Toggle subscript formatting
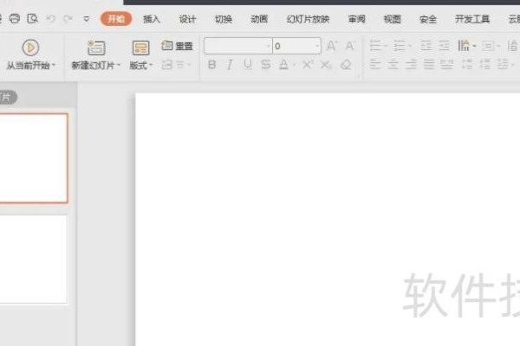This screenshot has height=346, width=520. 326,65
